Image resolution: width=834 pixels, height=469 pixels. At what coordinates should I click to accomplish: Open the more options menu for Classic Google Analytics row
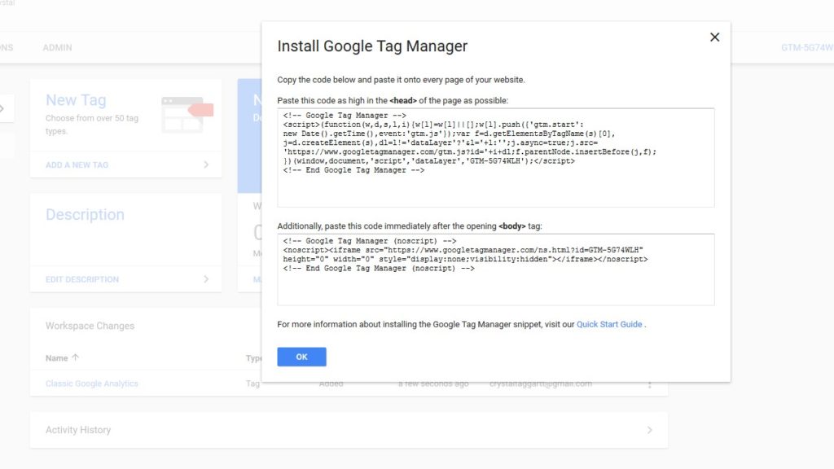click(649, 384)
